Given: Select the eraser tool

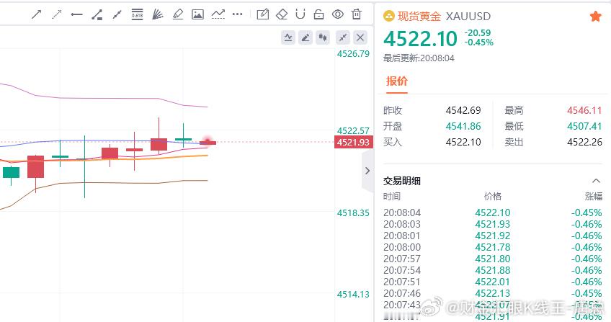Looking at the screenshot, I should tap(282, 15).
